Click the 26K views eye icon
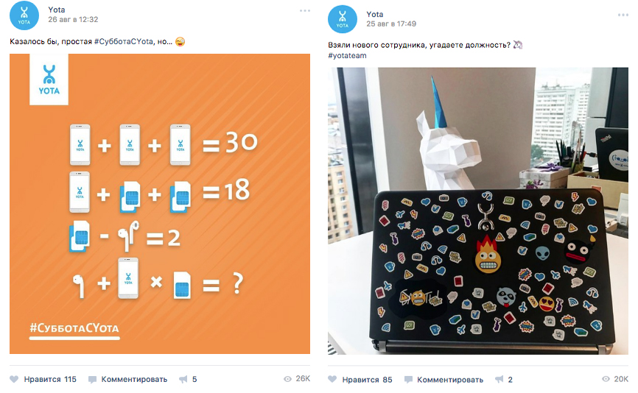Image resolution: width=638 pixels, height=393 pixels. click(x=287, y=379)
